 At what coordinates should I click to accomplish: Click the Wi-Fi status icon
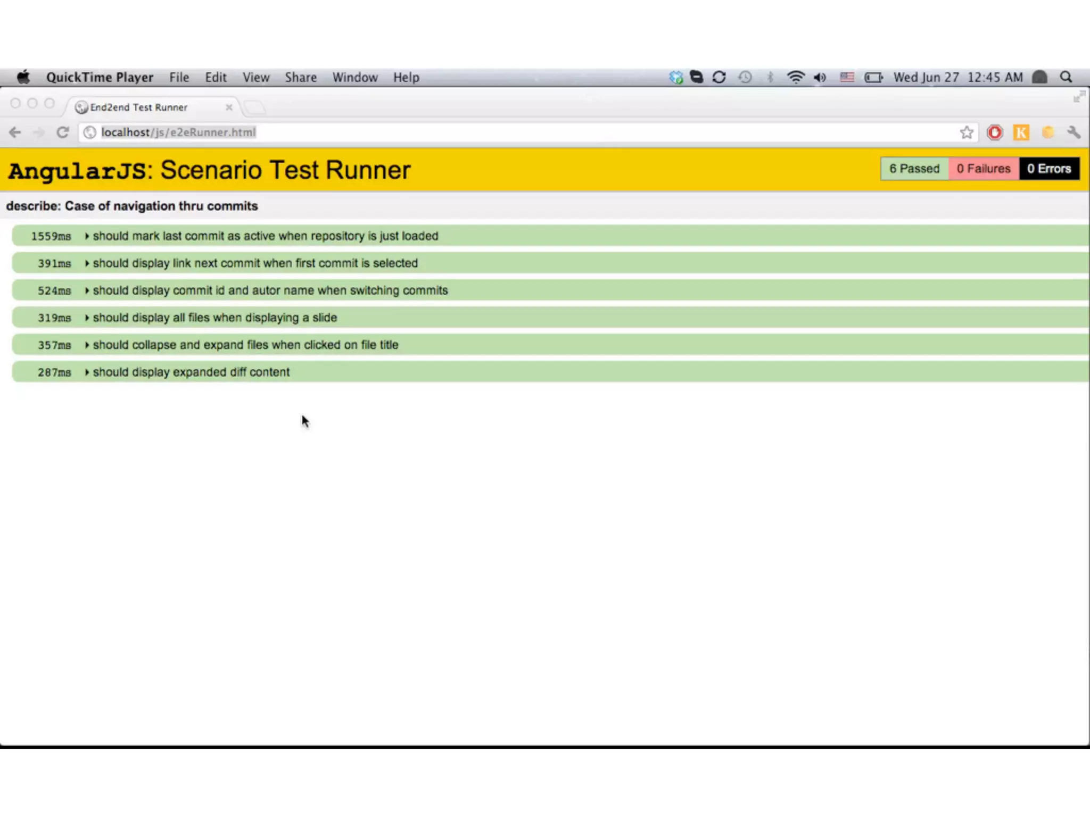click(795, 77)
